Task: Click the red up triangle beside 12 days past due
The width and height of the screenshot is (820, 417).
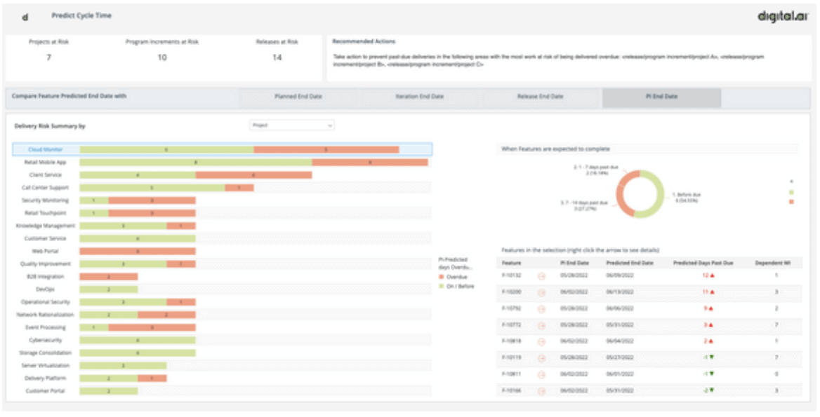Action: click(x=713, y=275)
